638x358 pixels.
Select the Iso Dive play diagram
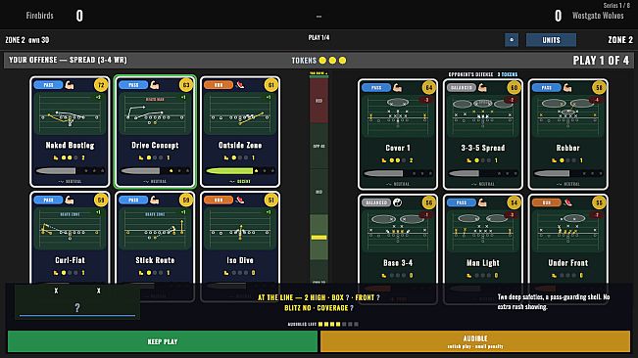point(240,229)
